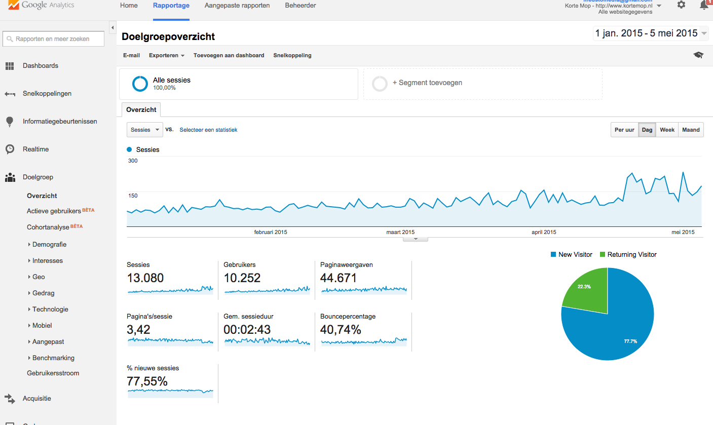Open the Beheerder tab
This screenshot has height=425, width=713.
point(301,6)
